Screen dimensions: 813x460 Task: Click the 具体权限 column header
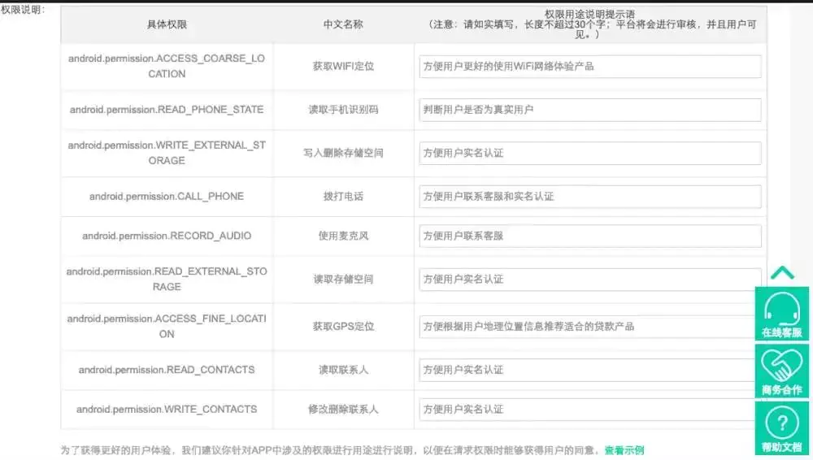[167, 24]
